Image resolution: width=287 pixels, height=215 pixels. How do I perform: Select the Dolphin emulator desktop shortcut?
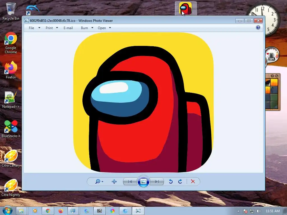33,10
